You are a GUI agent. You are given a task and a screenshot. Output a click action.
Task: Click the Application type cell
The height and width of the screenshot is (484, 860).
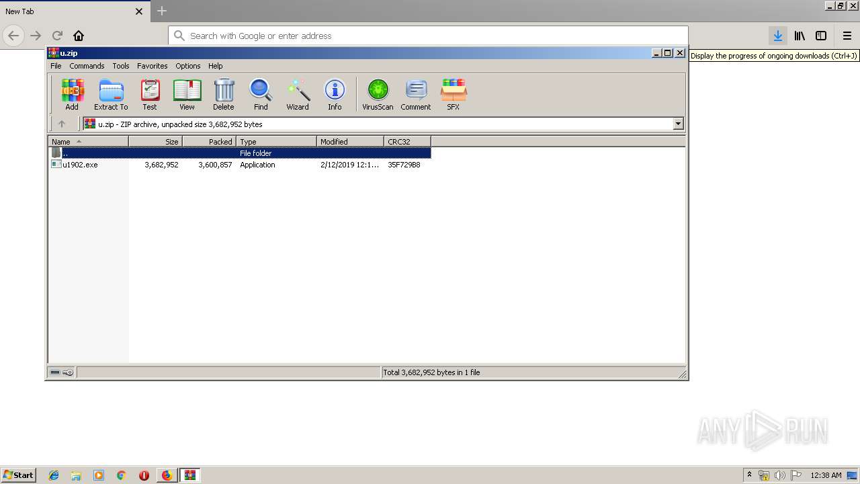coord(257,165)
